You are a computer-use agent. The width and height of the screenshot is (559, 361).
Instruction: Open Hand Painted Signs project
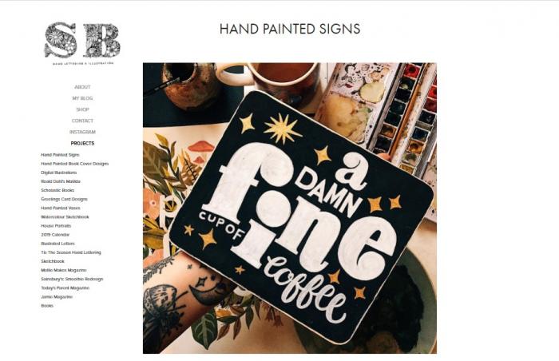(x=60, y=155)
